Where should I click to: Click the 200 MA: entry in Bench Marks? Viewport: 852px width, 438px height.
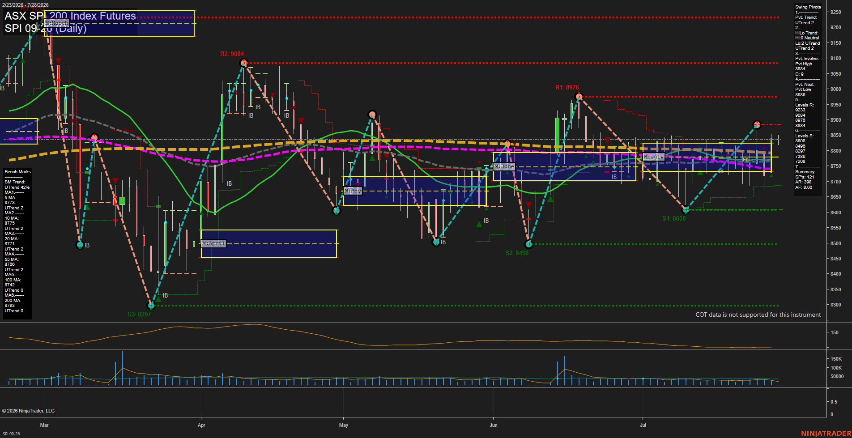point(13,301)
